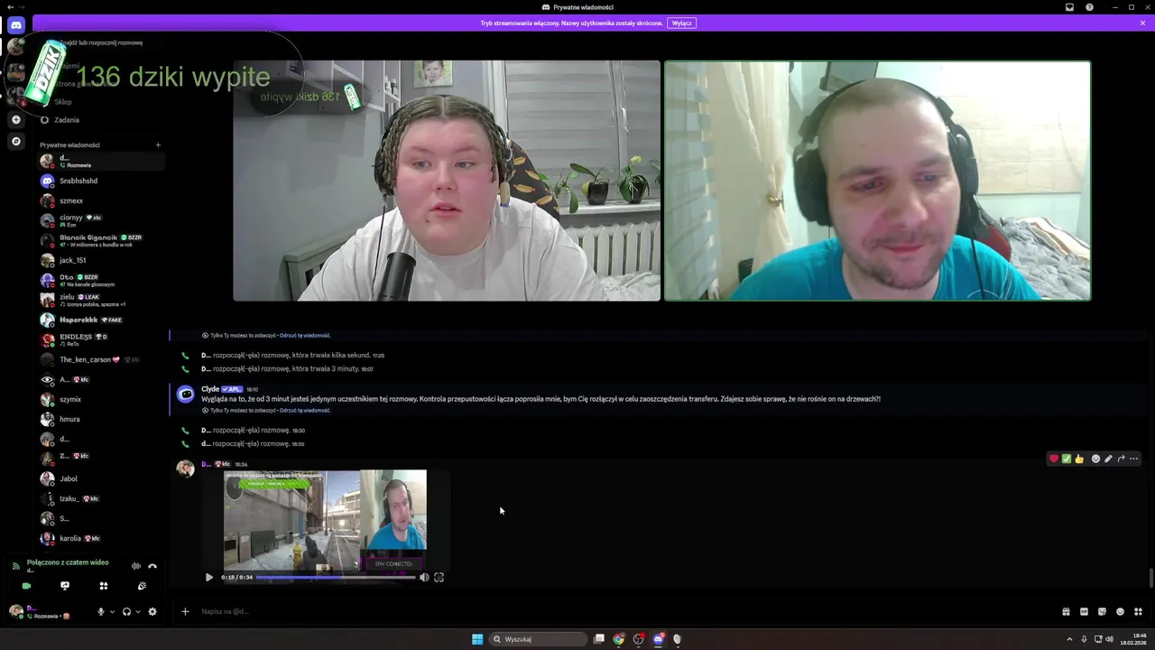Image resolution: width=1155 pixels, height=650 pixels.
Task: Open the GIF picker
Action: point(1084,611)
